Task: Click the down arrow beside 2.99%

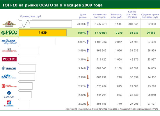Action: [x=88, y=77]
